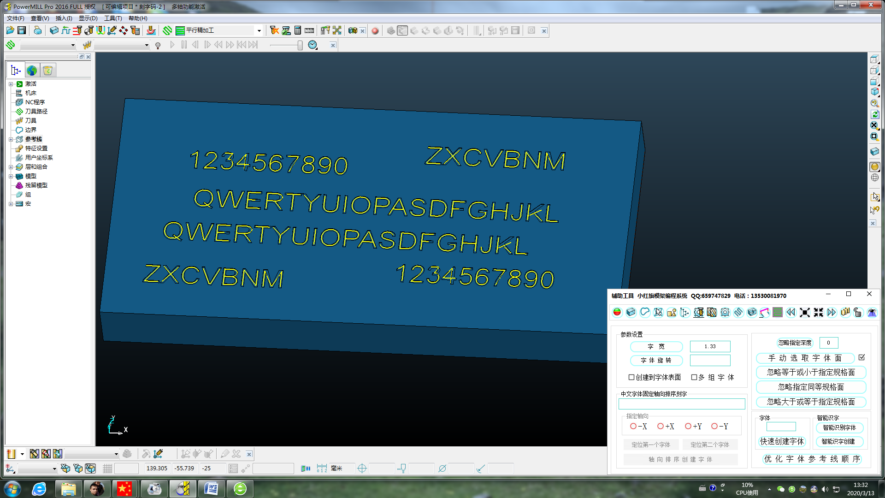Click the green stripes icon in 辅助工具
The width and height of the screenshot is (885, 498).
point(778,312)
